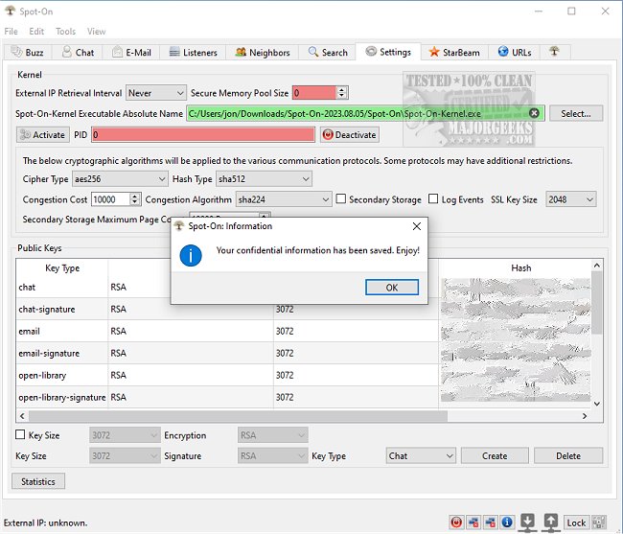Open Key Size 3072 dropdown beside Signature
This screenshot has height=534, width=623.
(x=125, y=455)
